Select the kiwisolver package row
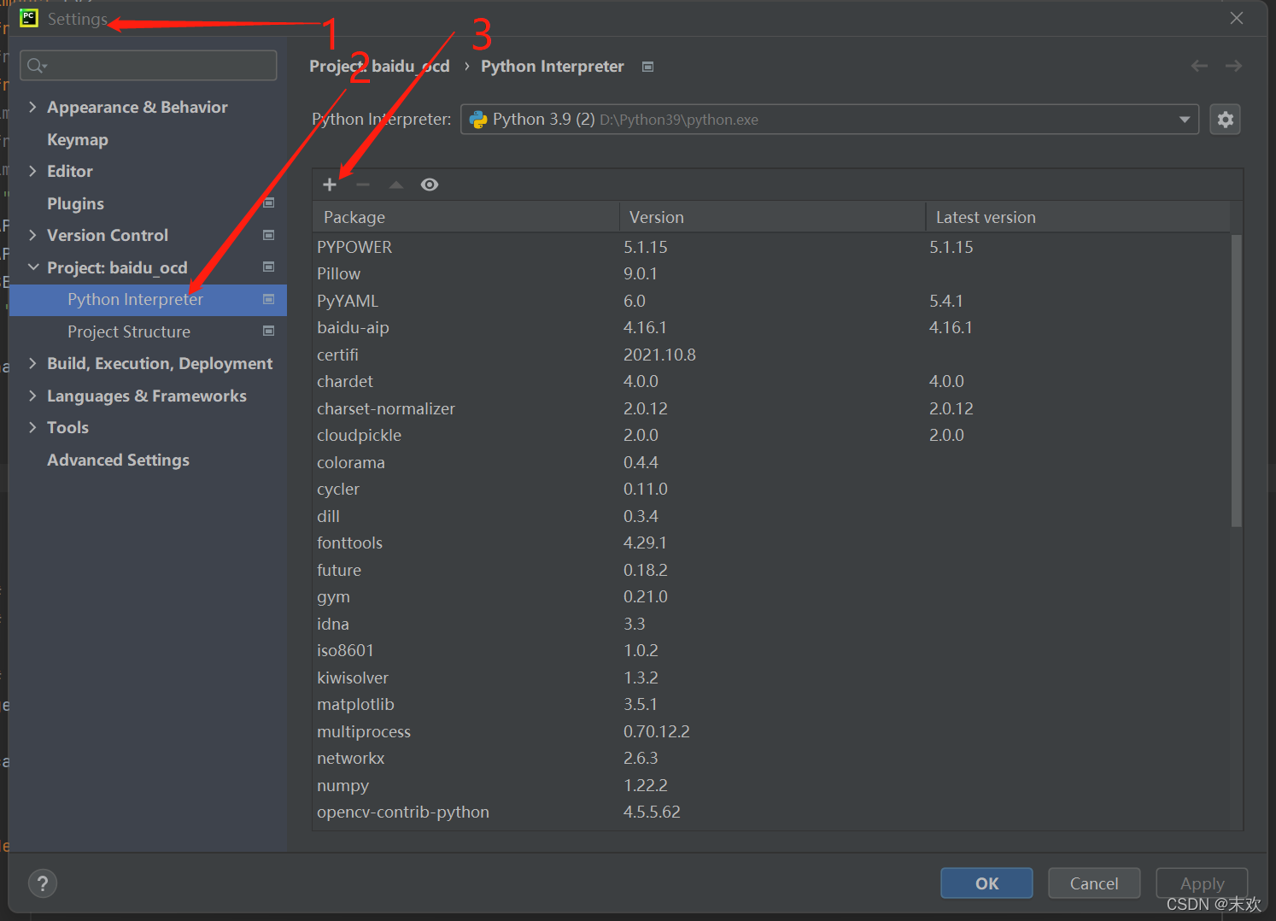Viewport: 1276px width, 921px height. coord(772,678)
